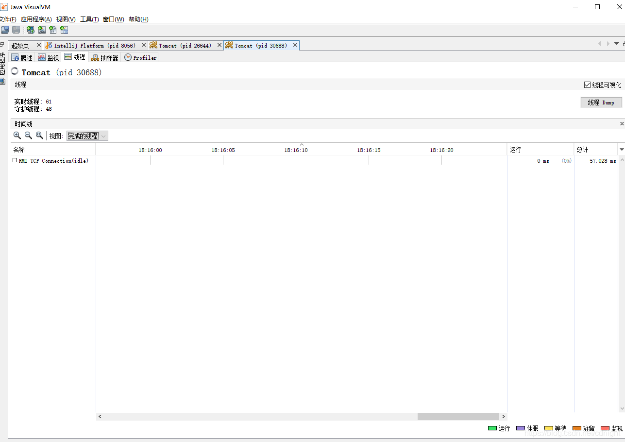The image size is (625, 442).
Task: Restore the minimized side window icon
Action: coord(2,44)
